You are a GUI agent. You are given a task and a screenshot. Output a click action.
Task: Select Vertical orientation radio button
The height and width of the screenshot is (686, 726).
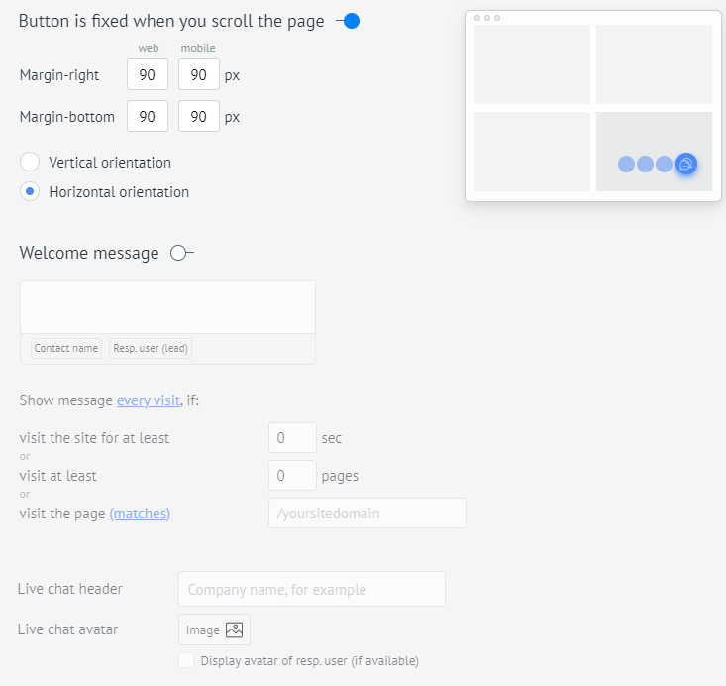coord(30,163)
